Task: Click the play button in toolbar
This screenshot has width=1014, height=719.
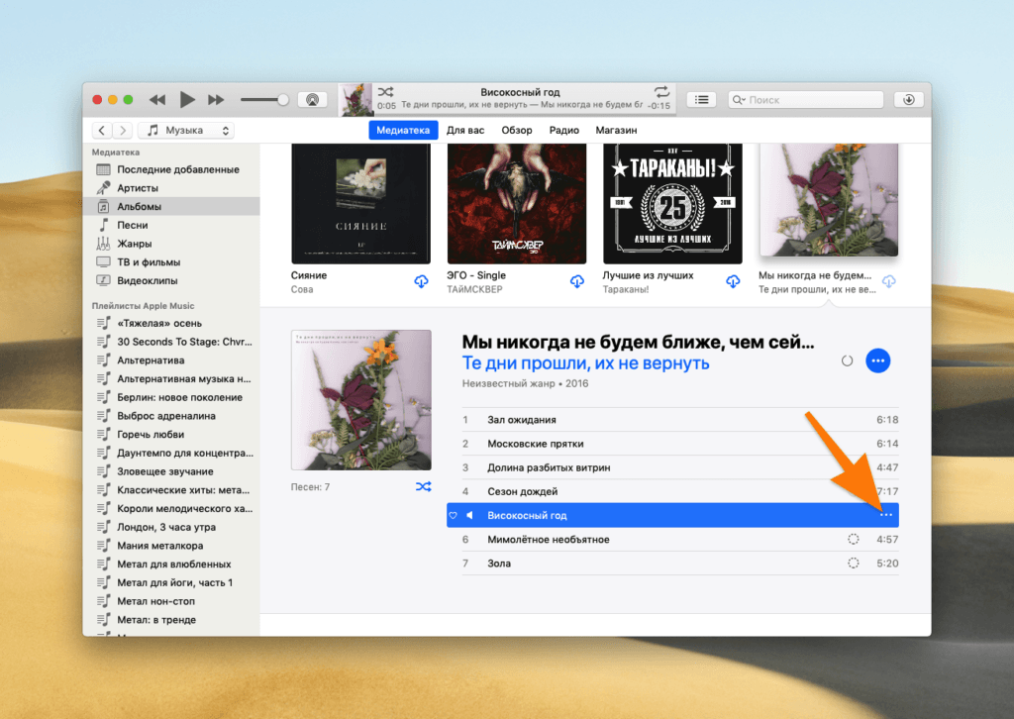Action: (x=187, y=100)
